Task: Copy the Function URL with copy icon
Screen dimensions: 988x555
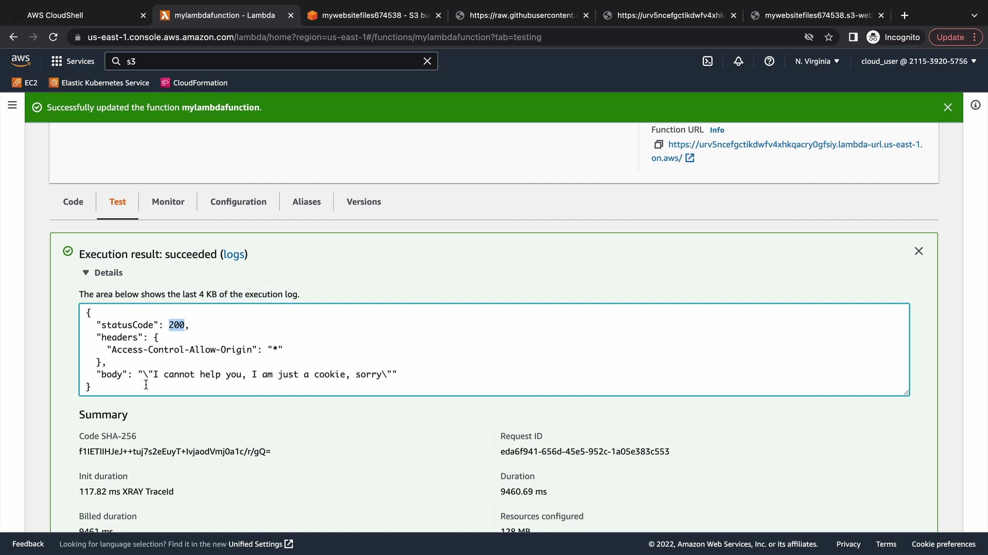Action: (658, 144)
